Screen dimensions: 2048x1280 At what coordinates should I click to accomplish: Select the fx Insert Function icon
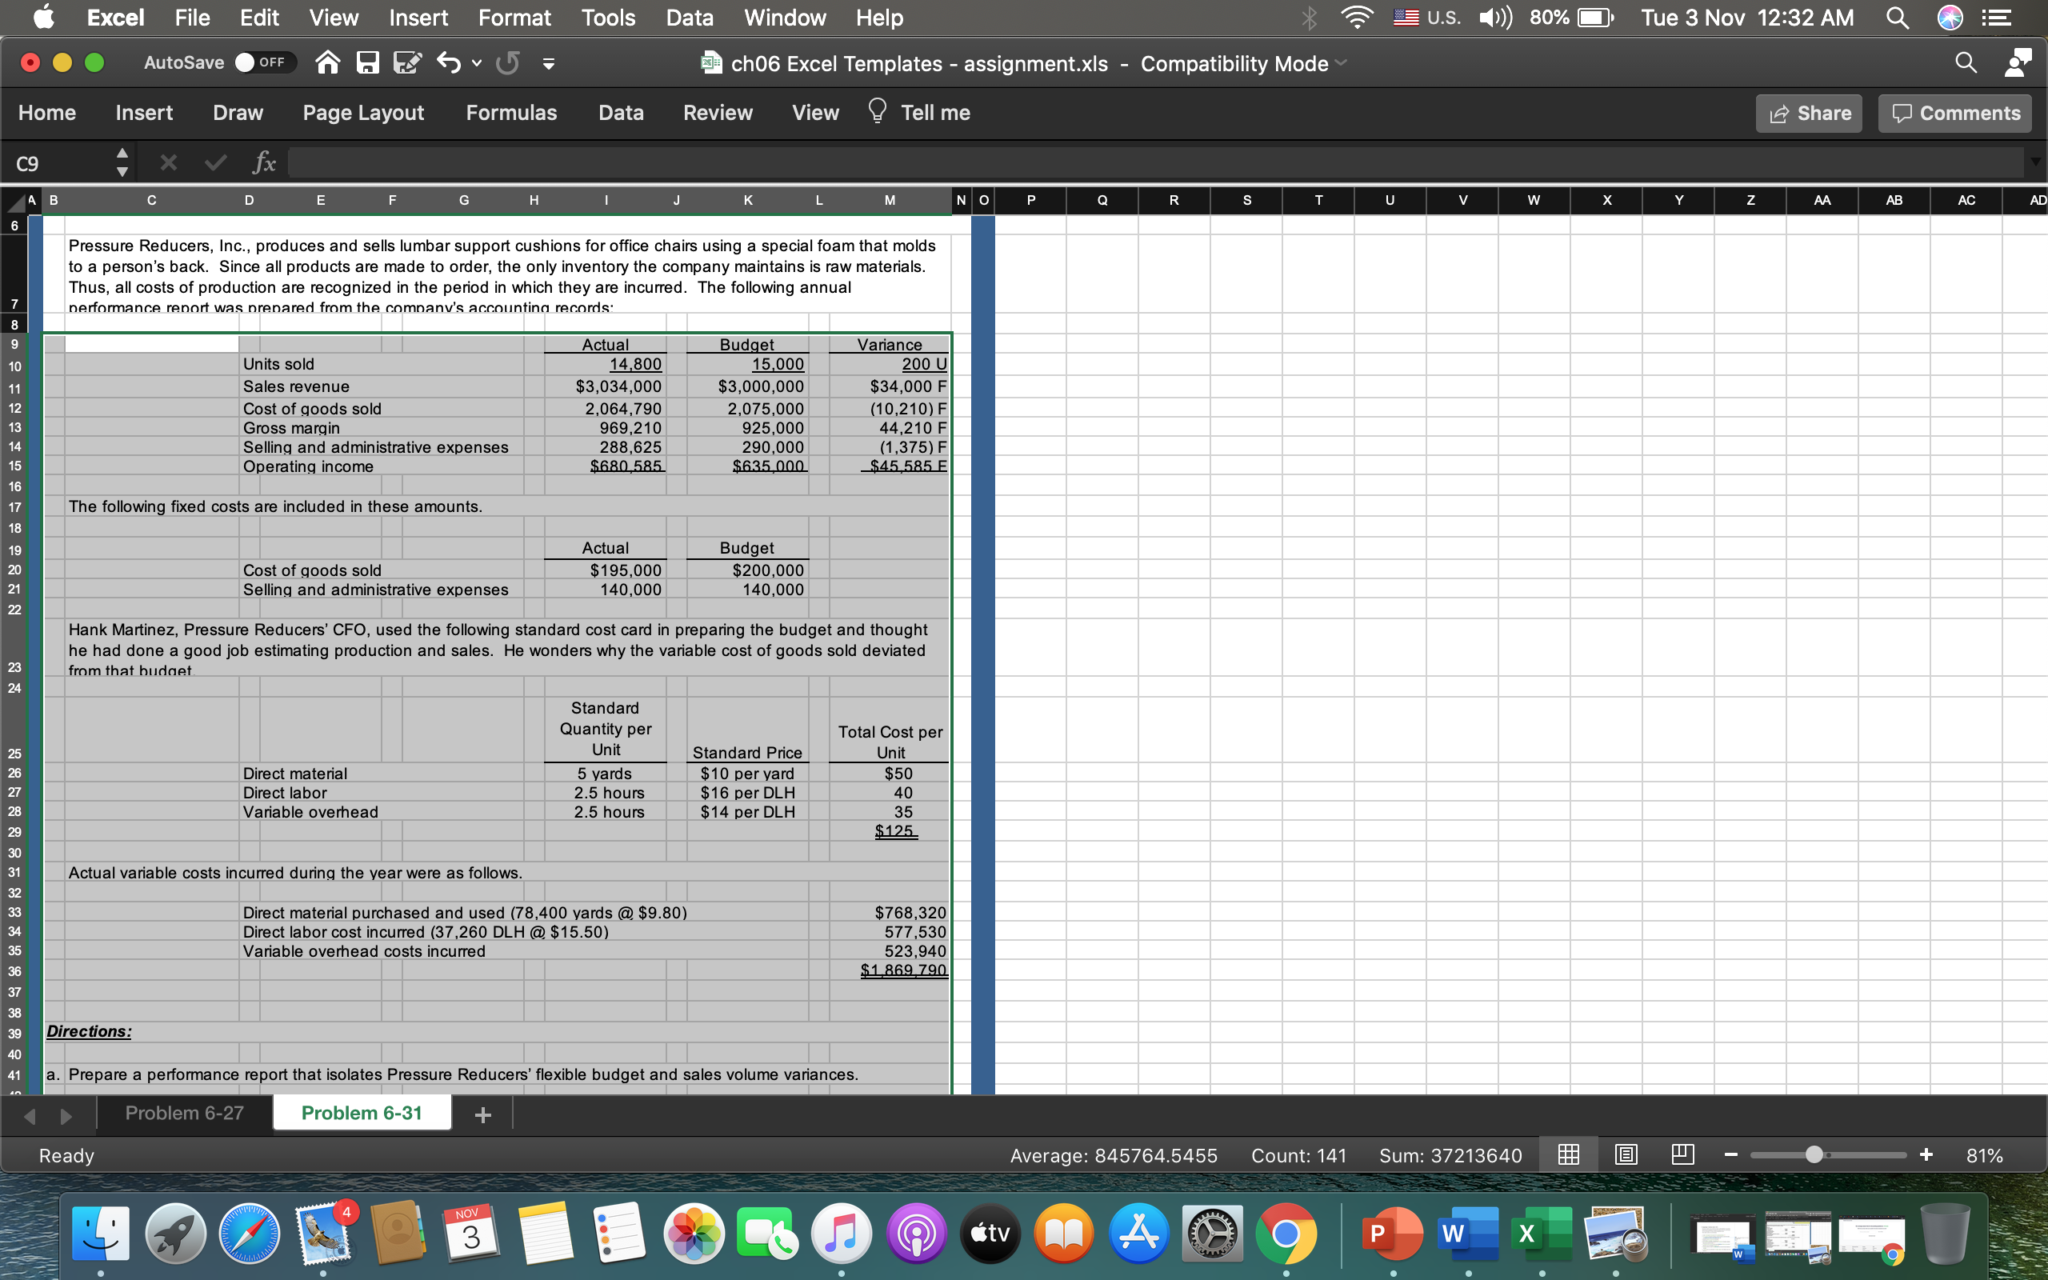264,162
